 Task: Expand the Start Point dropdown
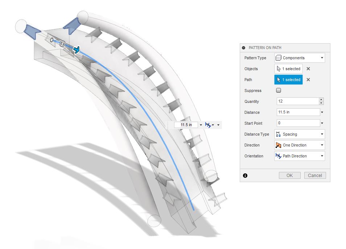[x=322, y=123]
